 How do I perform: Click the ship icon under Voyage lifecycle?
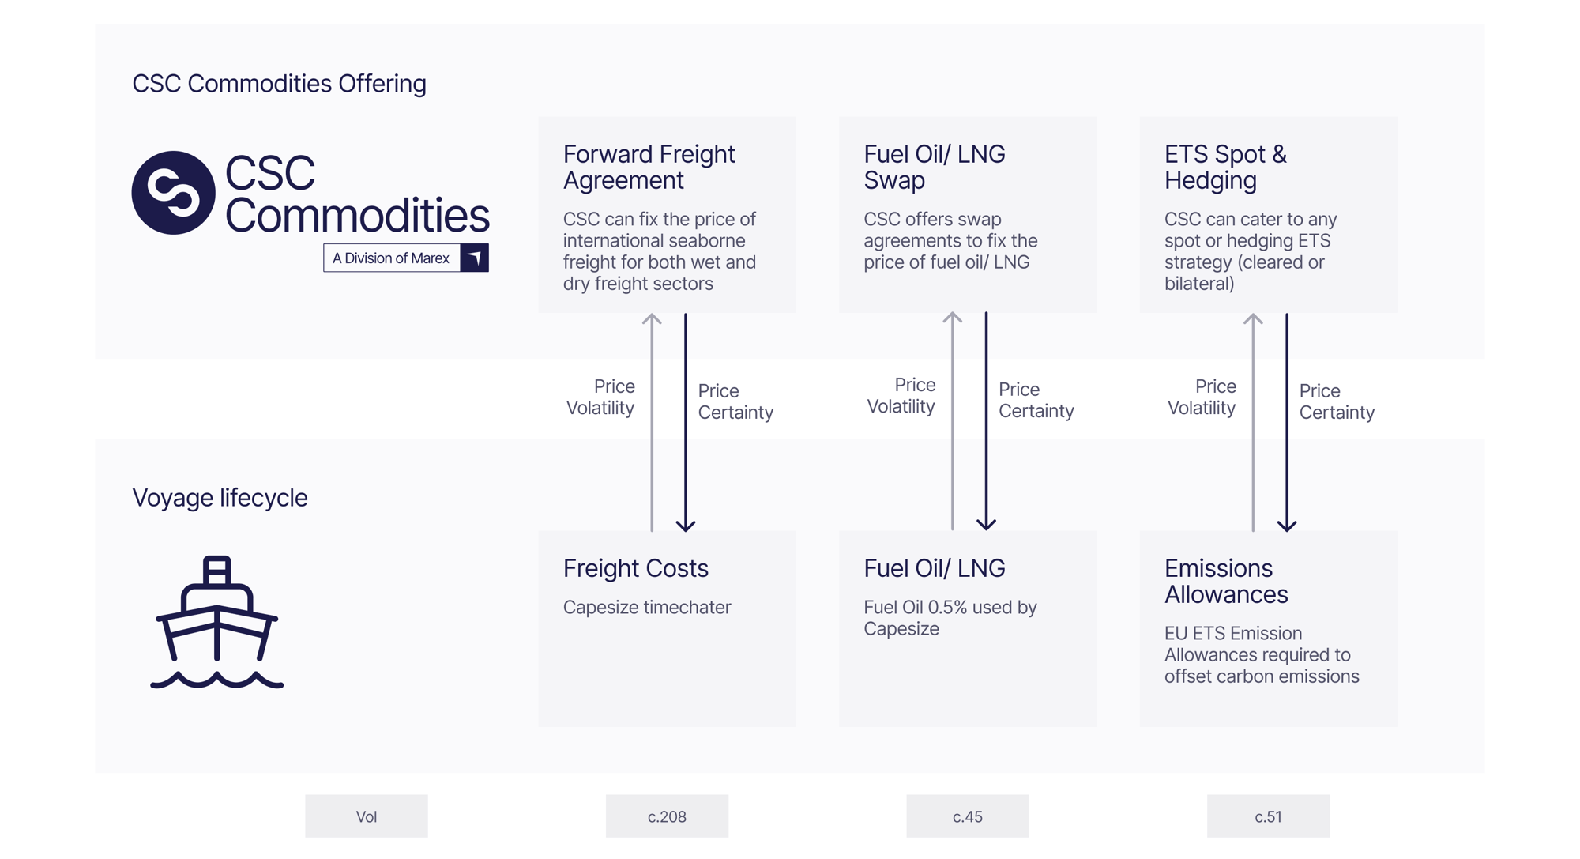tap(216, 622)
